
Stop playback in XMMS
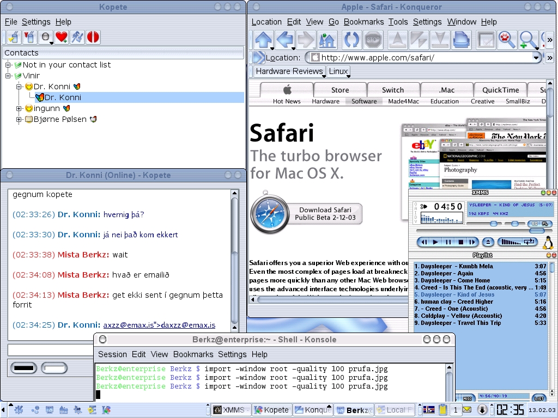(x=460, y=242)
